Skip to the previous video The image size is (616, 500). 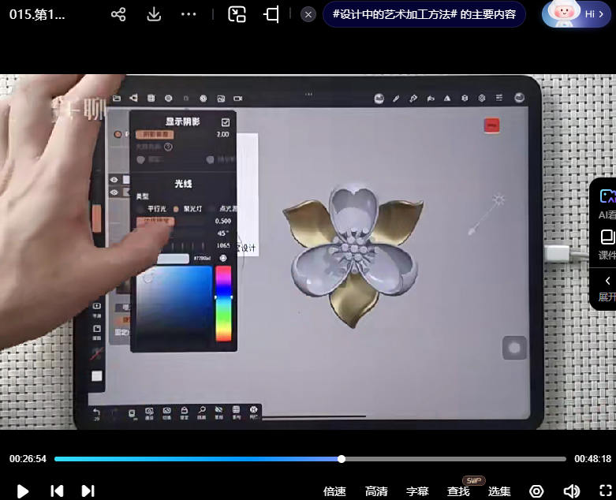pos(57,491)
